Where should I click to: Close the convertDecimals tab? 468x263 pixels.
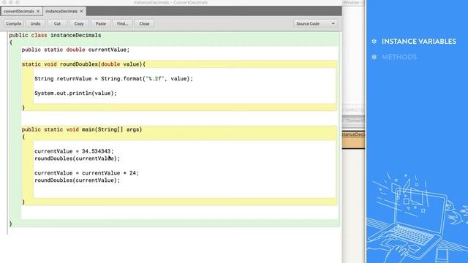tap(38, 12)
